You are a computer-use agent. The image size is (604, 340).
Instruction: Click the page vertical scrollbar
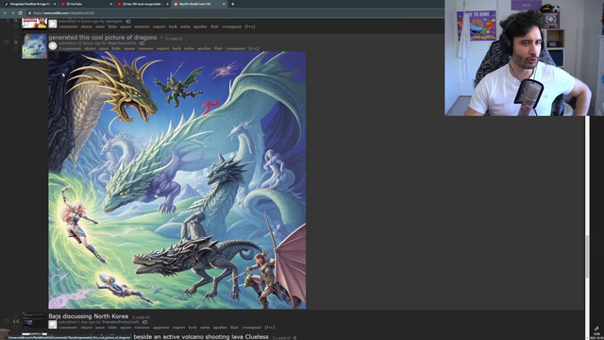click(587, 228)
